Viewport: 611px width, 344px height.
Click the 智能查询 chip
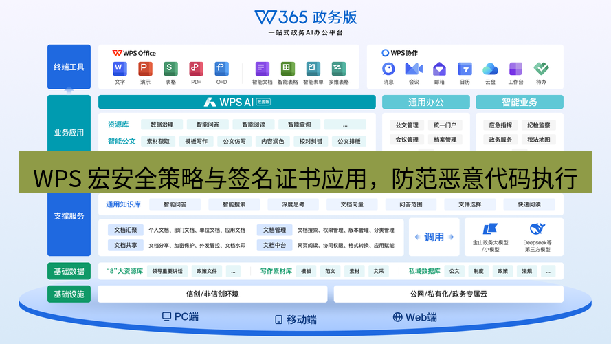299,125
